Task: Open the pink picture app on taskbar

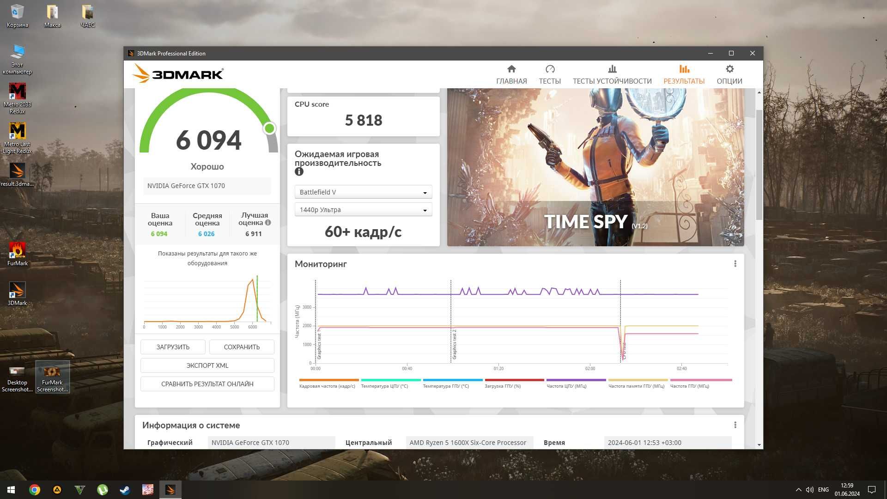Action: pyautogui.click(x=148, y=490)
